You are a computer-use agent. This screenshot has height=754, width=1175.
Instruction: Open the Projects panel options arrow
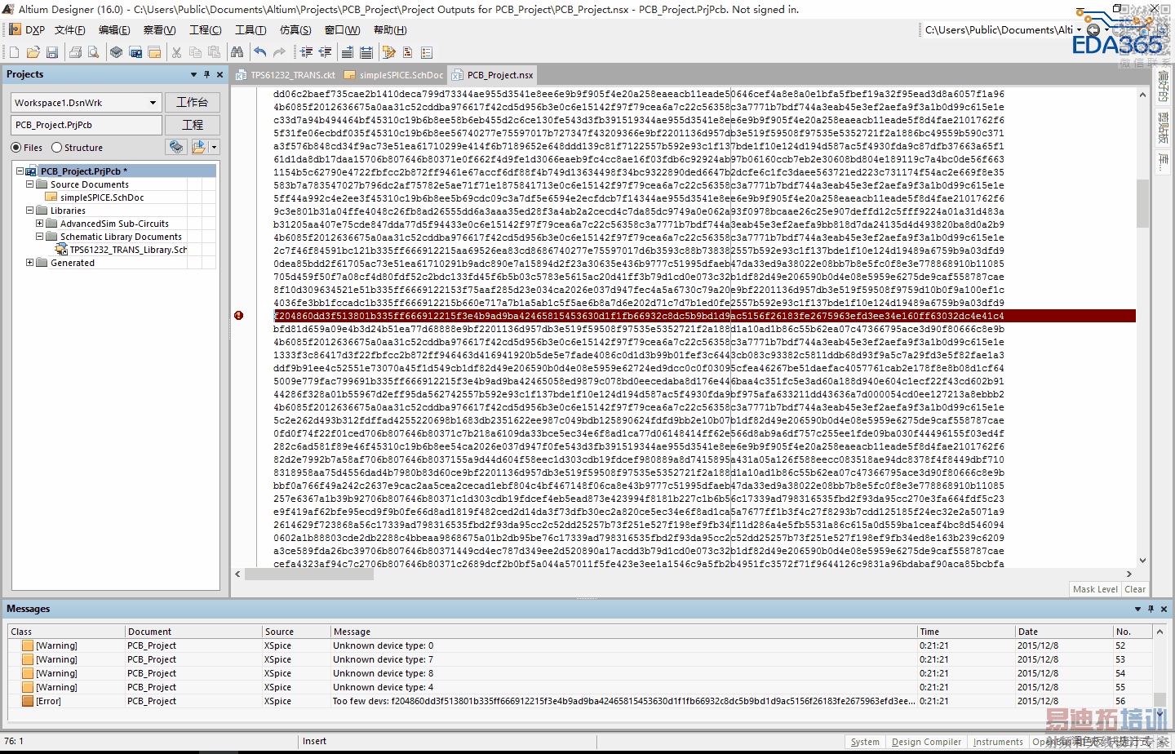tap(193, 74)
